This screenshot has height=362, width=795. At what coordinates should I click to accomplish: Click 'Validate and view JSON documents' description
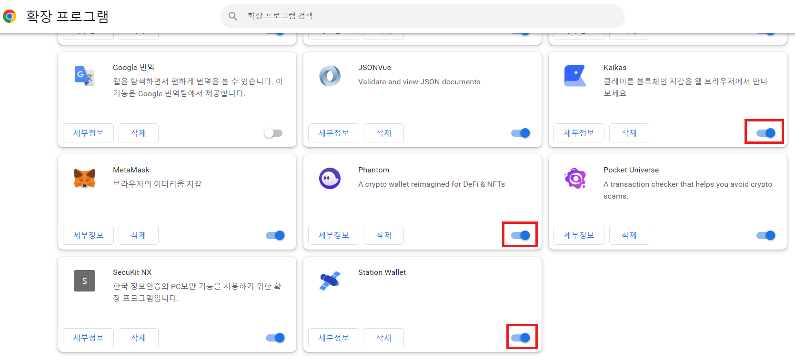pyautogui.click(x=419, y=82)
